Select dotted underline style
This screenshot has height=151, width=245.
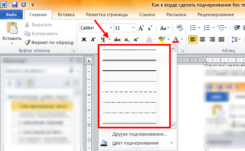coord(129,81)
